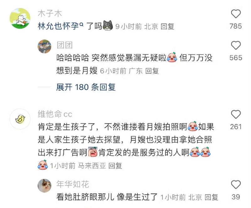Tap the search magnifier beside 怀孕
The image size is (251, 208).
point(82,25)
